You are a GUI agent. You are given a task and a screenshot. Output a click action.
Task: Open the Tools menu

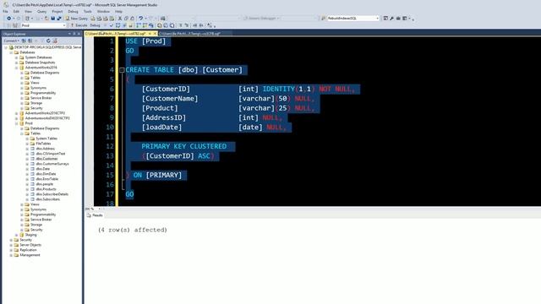tap(88, 11)
